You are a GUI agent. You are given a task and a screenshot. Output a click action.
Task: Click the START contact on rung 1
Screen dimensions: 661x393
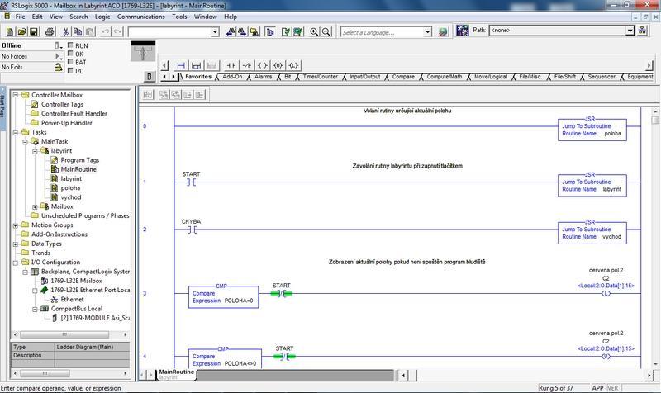coord(192,182)
